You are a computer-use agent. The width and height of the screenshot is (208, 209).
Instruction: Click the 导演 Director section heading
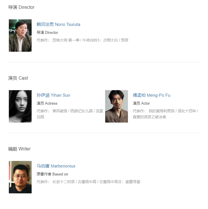(x=21, y=7)
